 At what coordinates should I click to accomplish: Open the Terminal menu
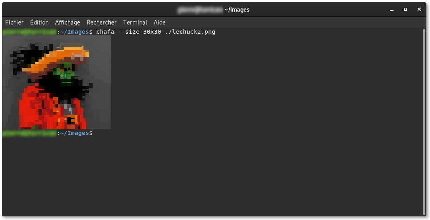[135, 22]
